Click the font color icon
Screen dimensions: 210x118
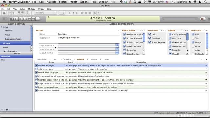(x=95, y=13)
